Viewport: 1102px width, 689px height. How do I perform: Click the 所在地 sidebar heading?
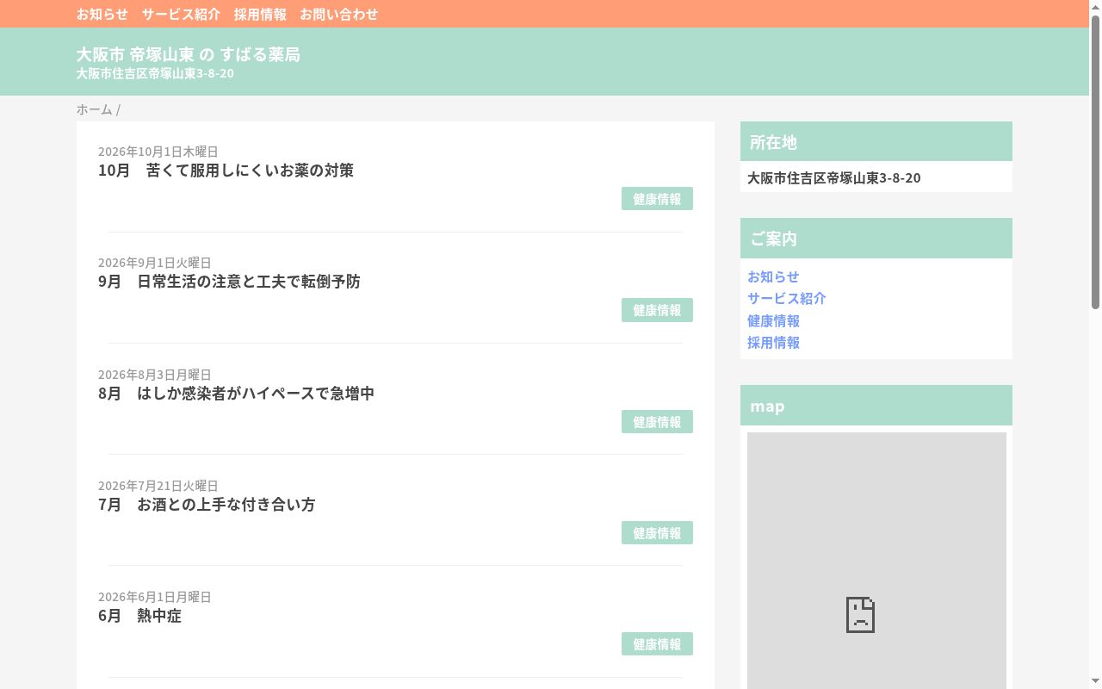(876, 141)
